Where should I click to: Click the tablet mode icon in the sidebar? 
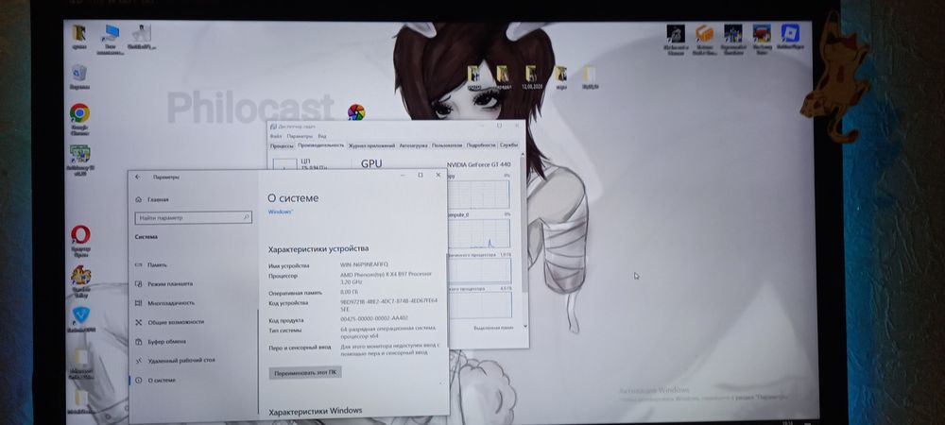pyautogui.click(x=139, y=283)
